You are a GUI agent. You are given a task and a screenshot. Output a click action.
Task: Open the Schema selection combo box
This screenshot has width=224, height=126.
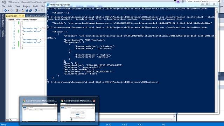pos(30,20)
